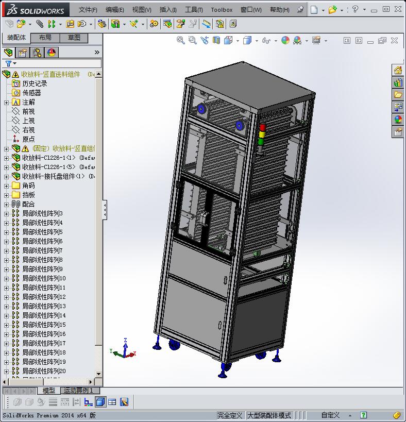The image size is (406, 422).
Task: Toggle 3D view cube icon in bottom toolbar
Action: (x=100, y=402)
